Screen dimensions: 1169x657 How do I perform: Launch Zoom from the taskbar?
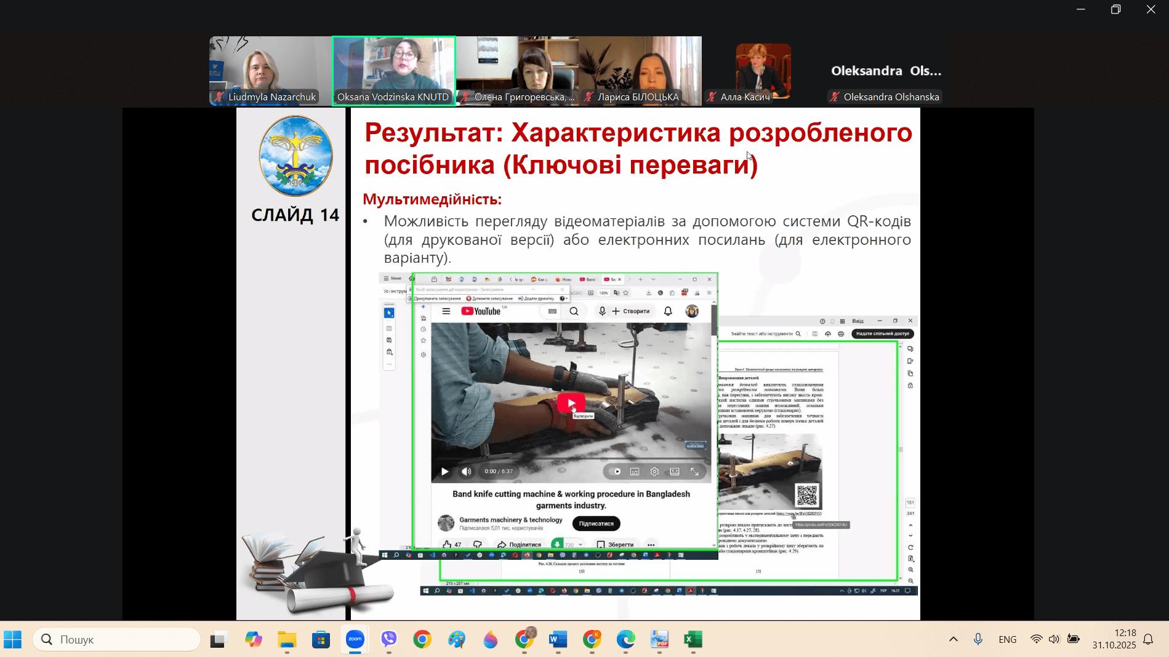355,640
